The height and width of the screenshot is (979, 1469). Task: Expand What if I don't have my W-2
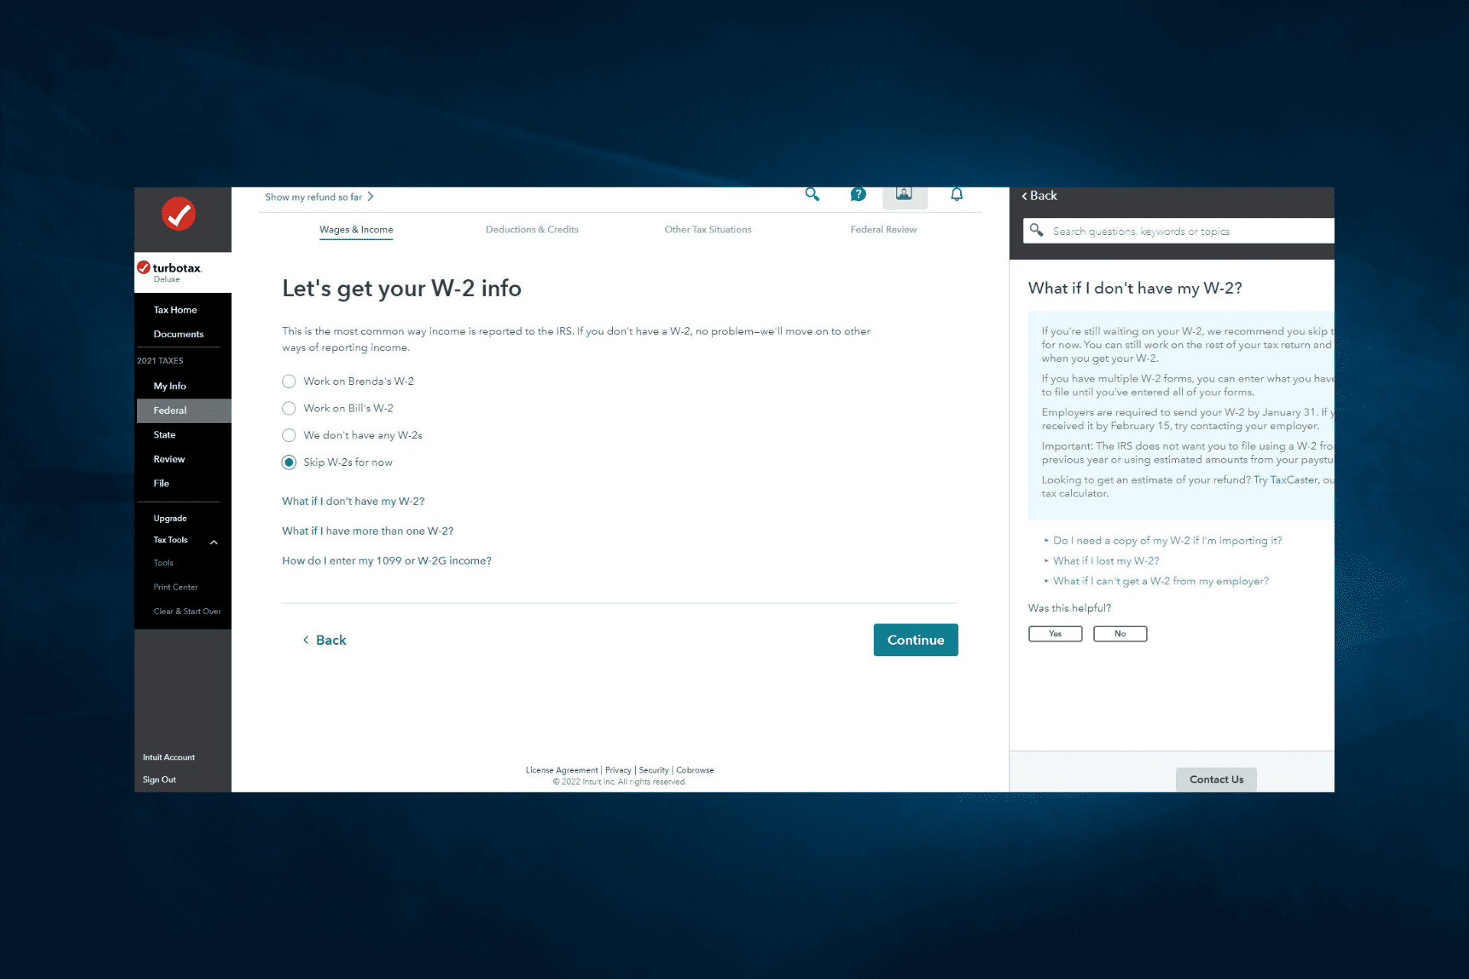(352, 502)
